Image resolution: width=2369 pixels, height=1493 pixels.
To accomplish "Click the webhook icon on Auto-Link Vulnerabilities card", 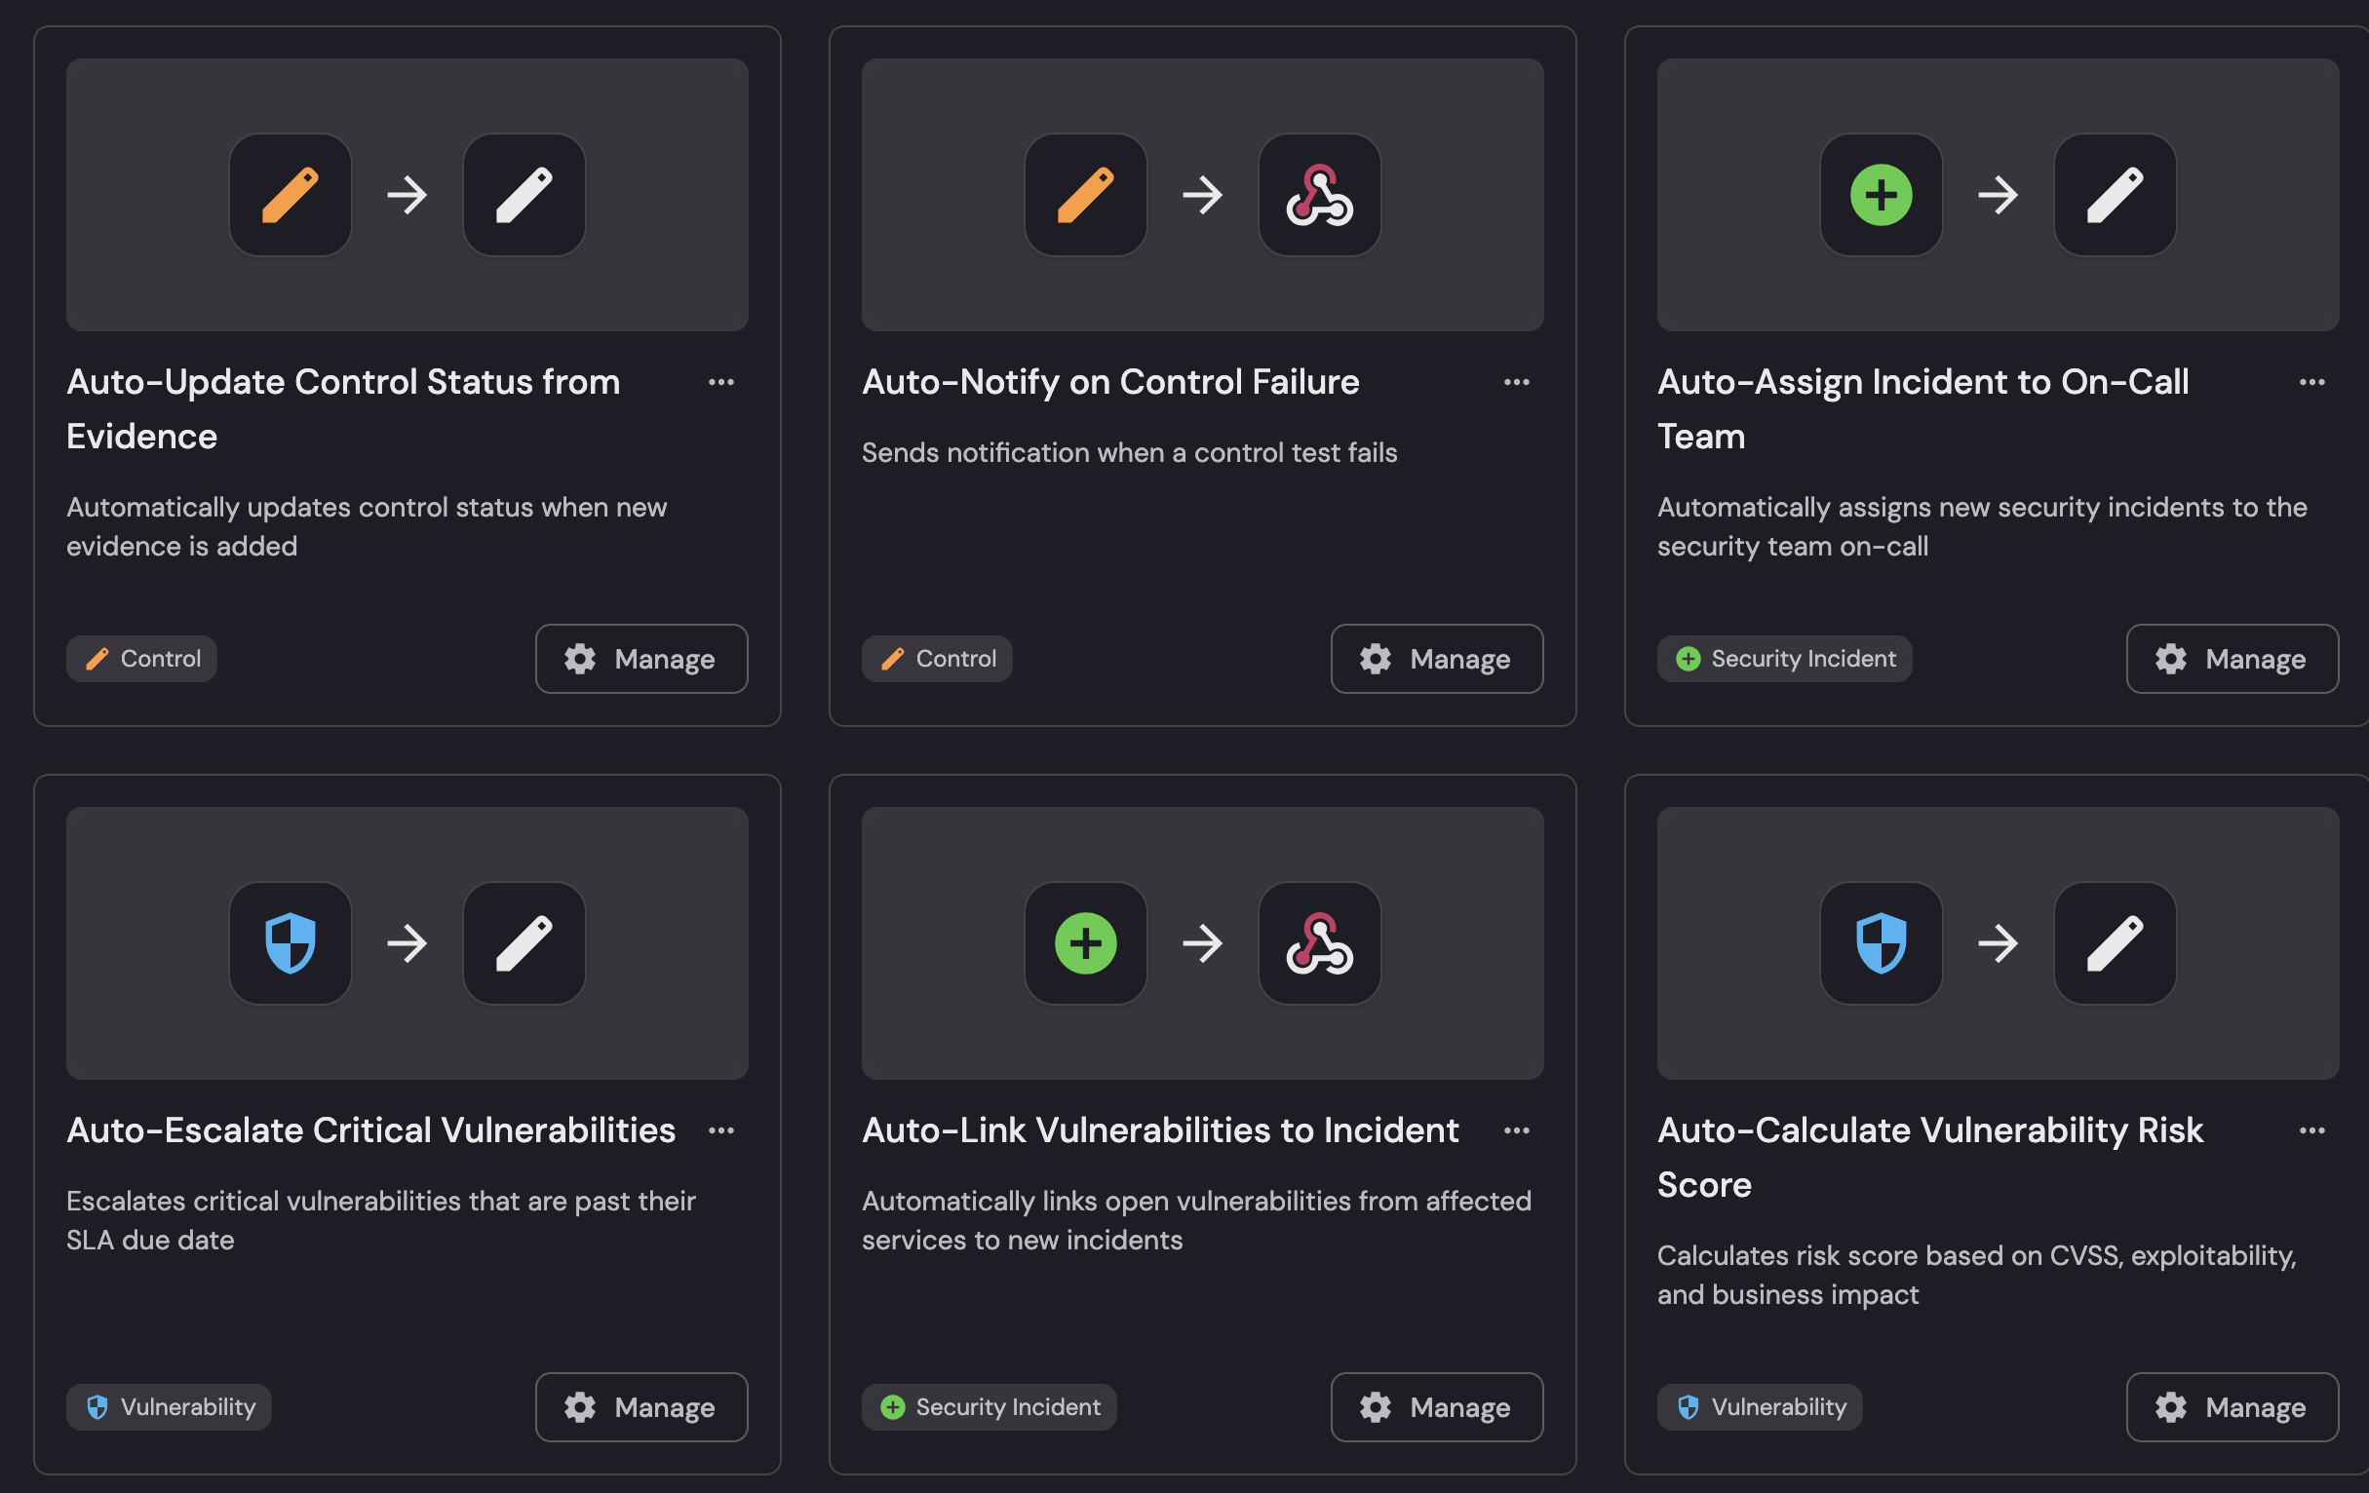I will (x=1319, y=942).
